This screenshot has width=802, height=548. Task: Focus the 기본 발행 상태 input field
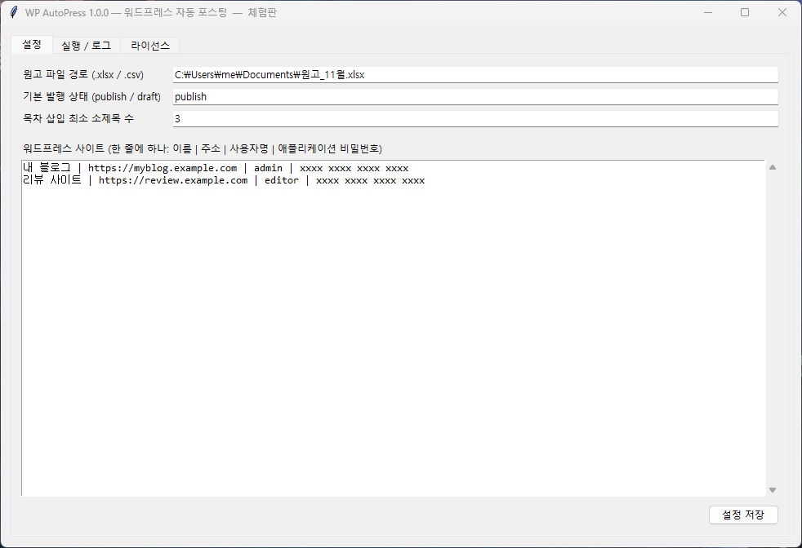475,96
